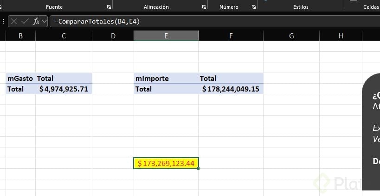This screenshot has height=196, width=380.
Task: Cancel formula entry with the X icon
Action: (14, 21)
